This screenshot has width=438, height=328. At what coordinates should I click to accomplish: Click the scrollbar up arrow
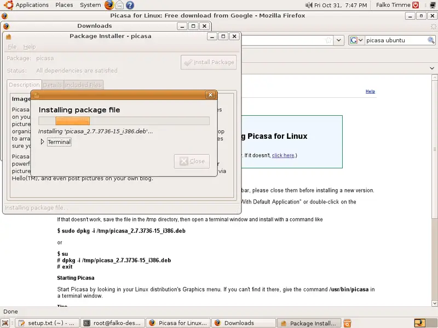tap(434, 77)
